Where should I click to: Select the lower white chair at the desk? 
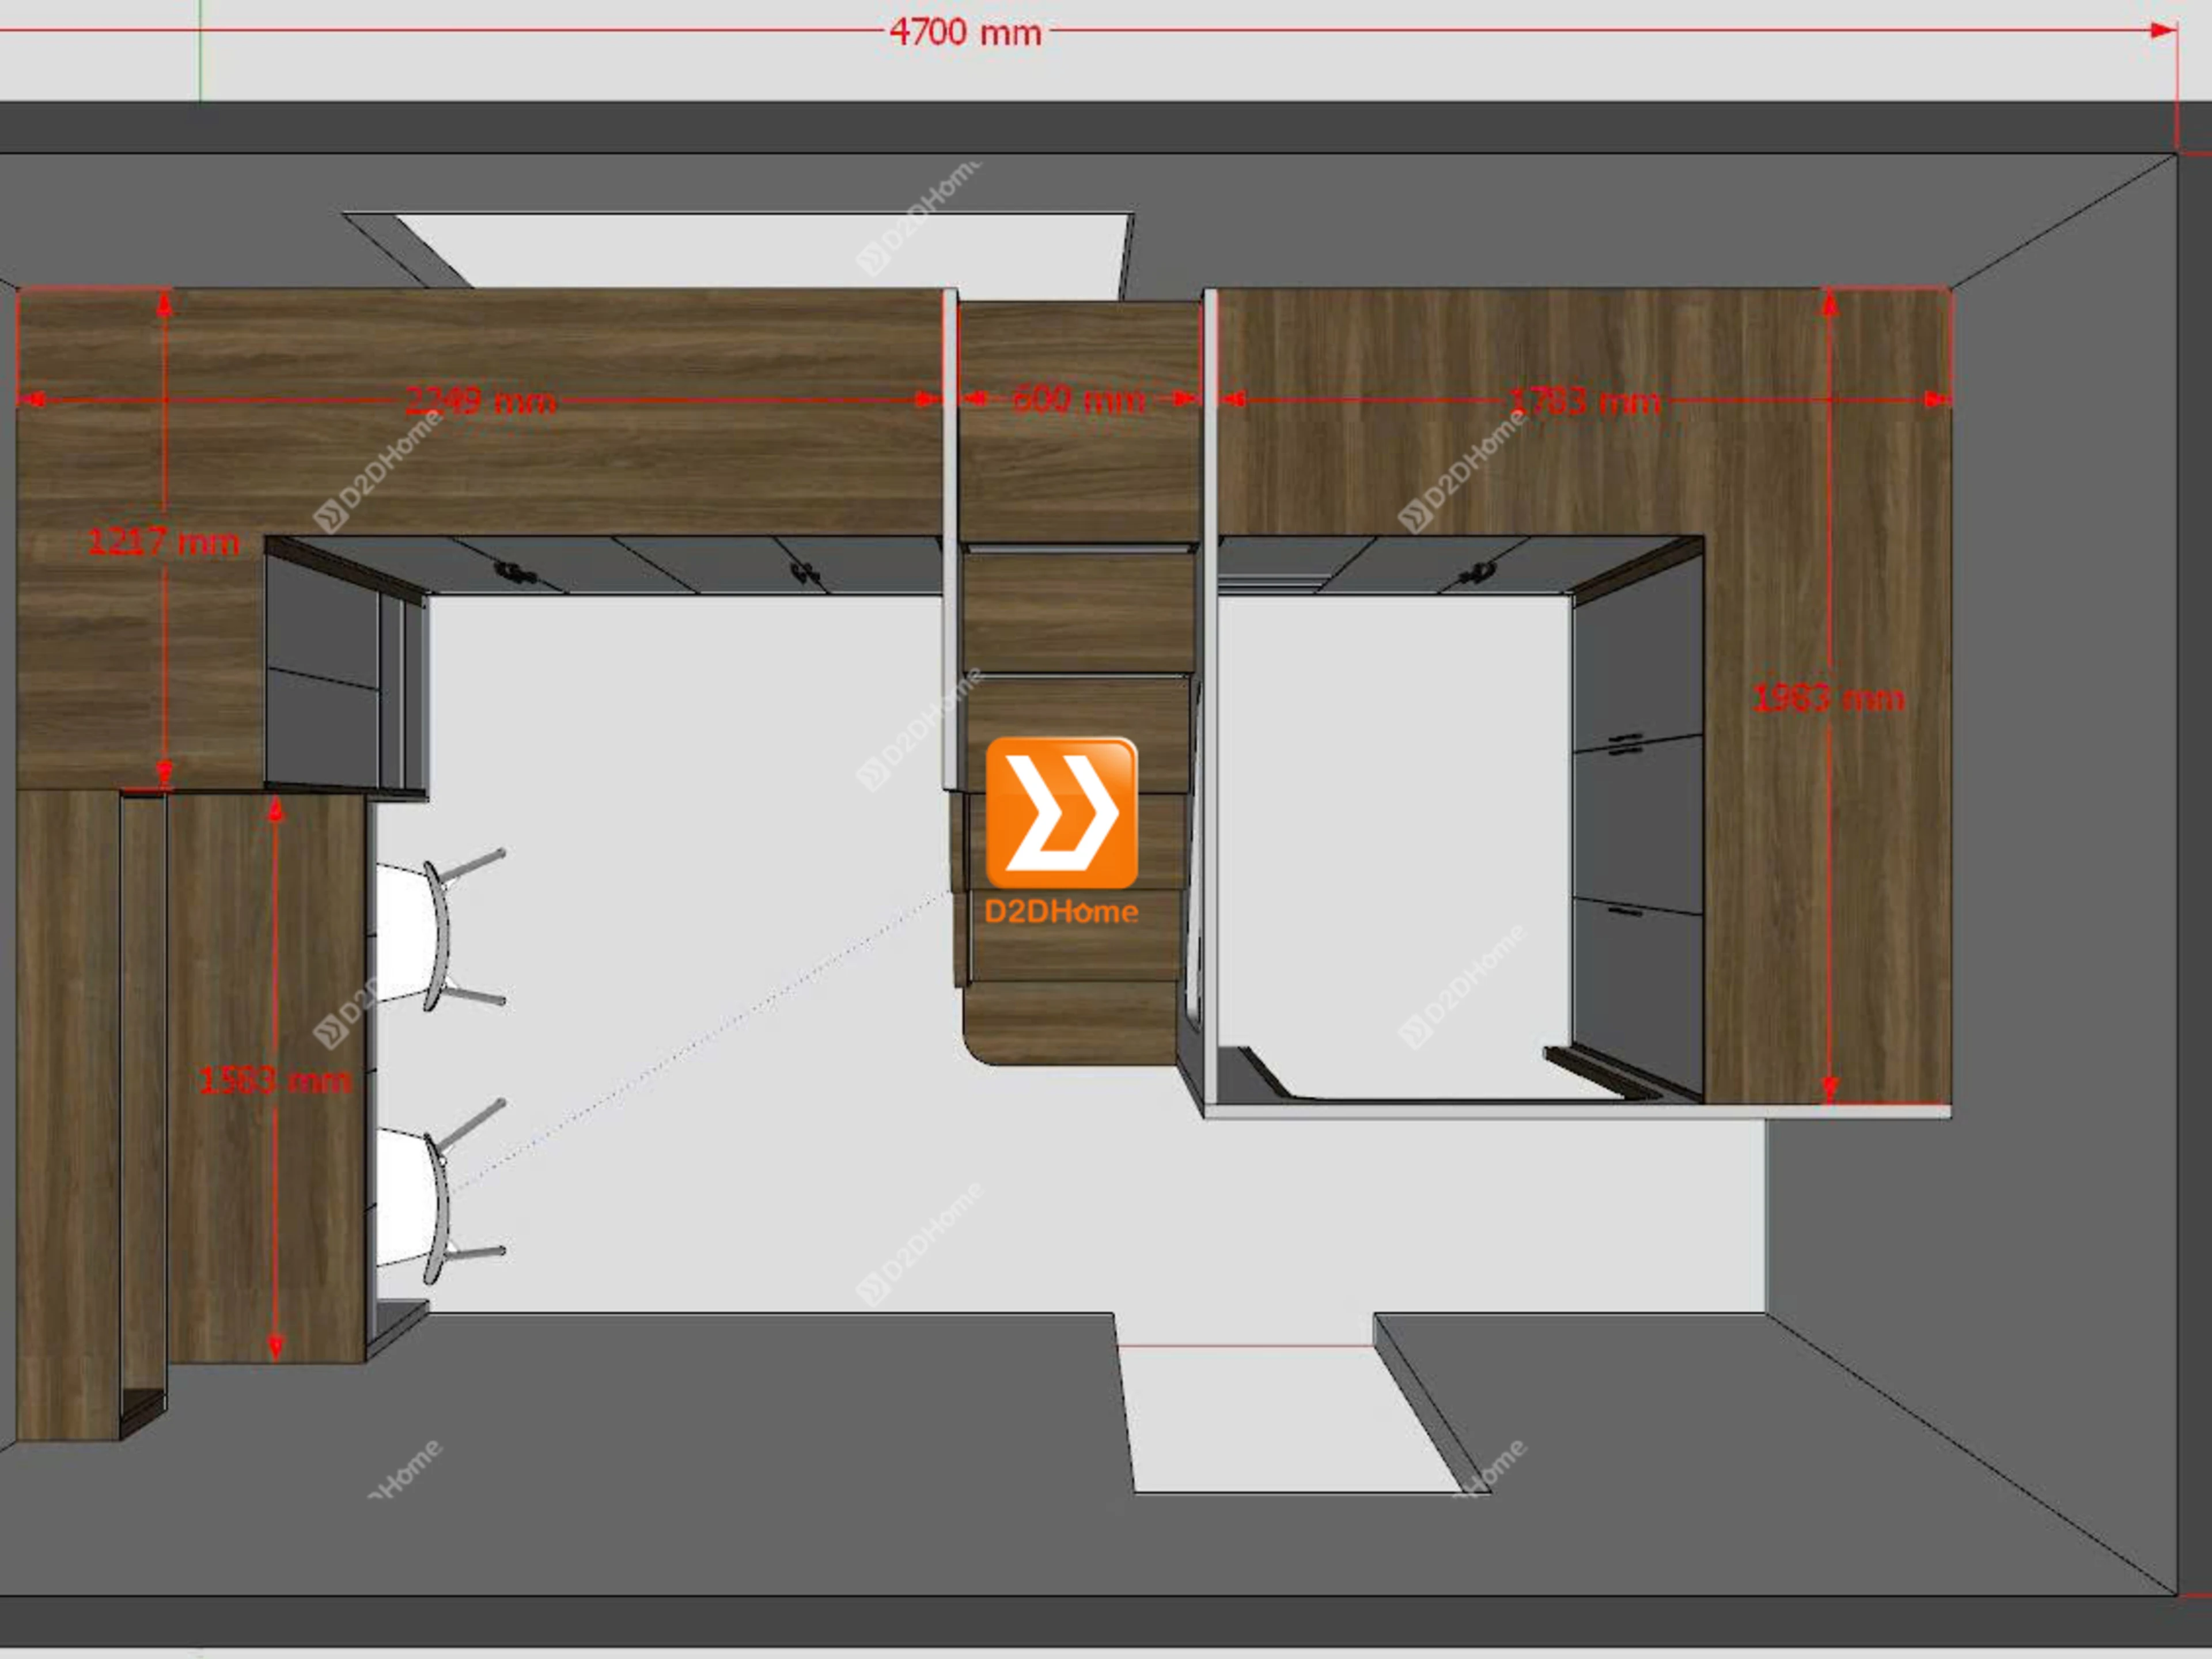(440, 1190)
